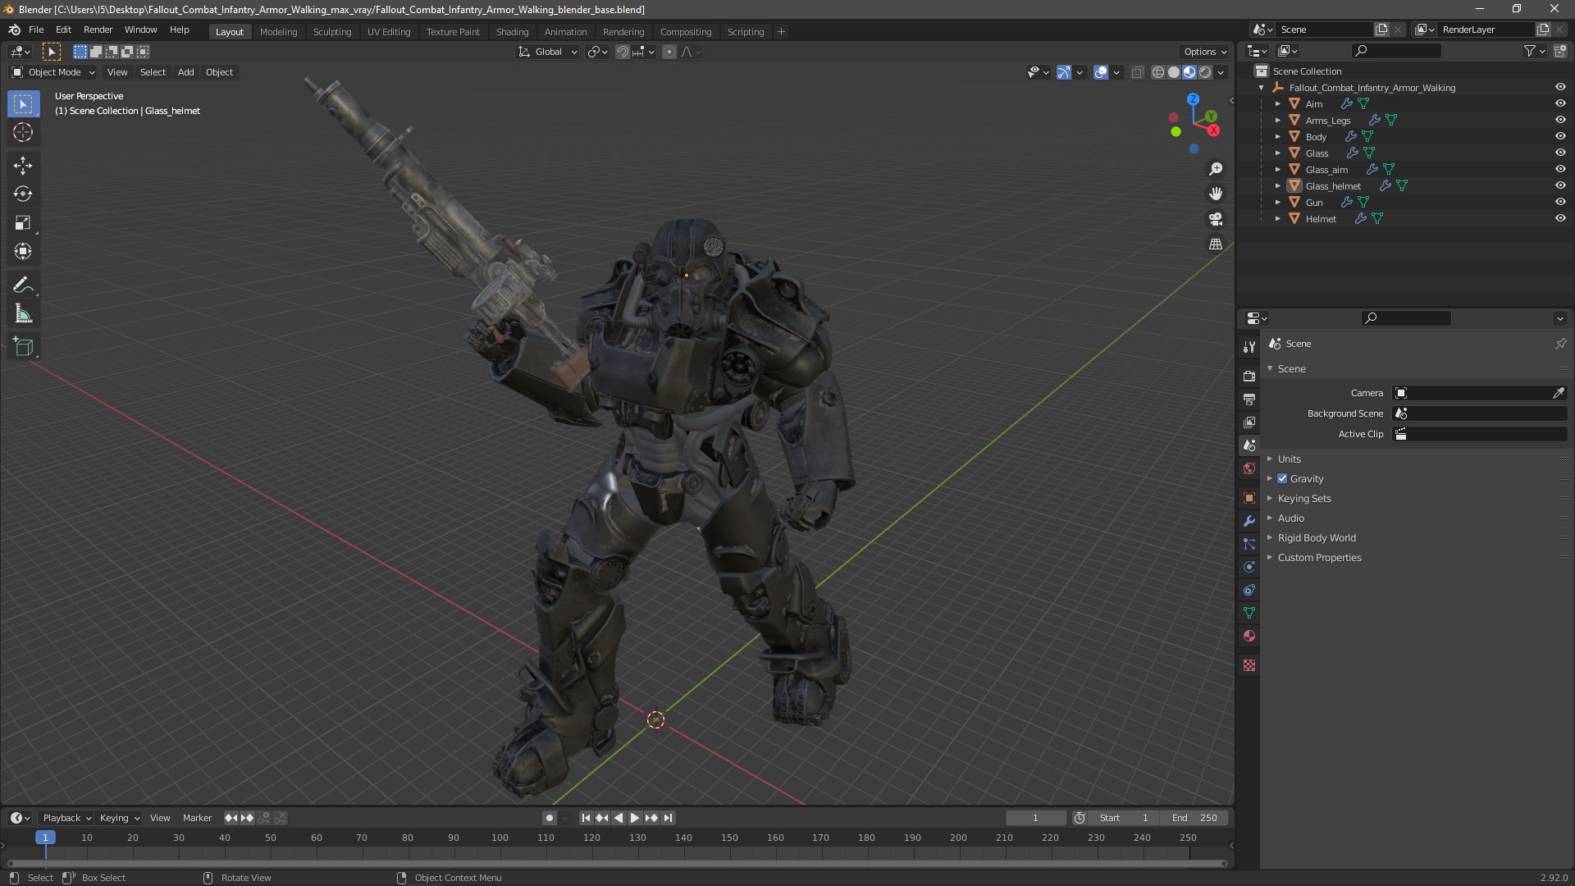Image resolution: width=1575 pixels, height=886 pixels.
Task: Open the Texture properties tab
Action: coord(1249,665)
